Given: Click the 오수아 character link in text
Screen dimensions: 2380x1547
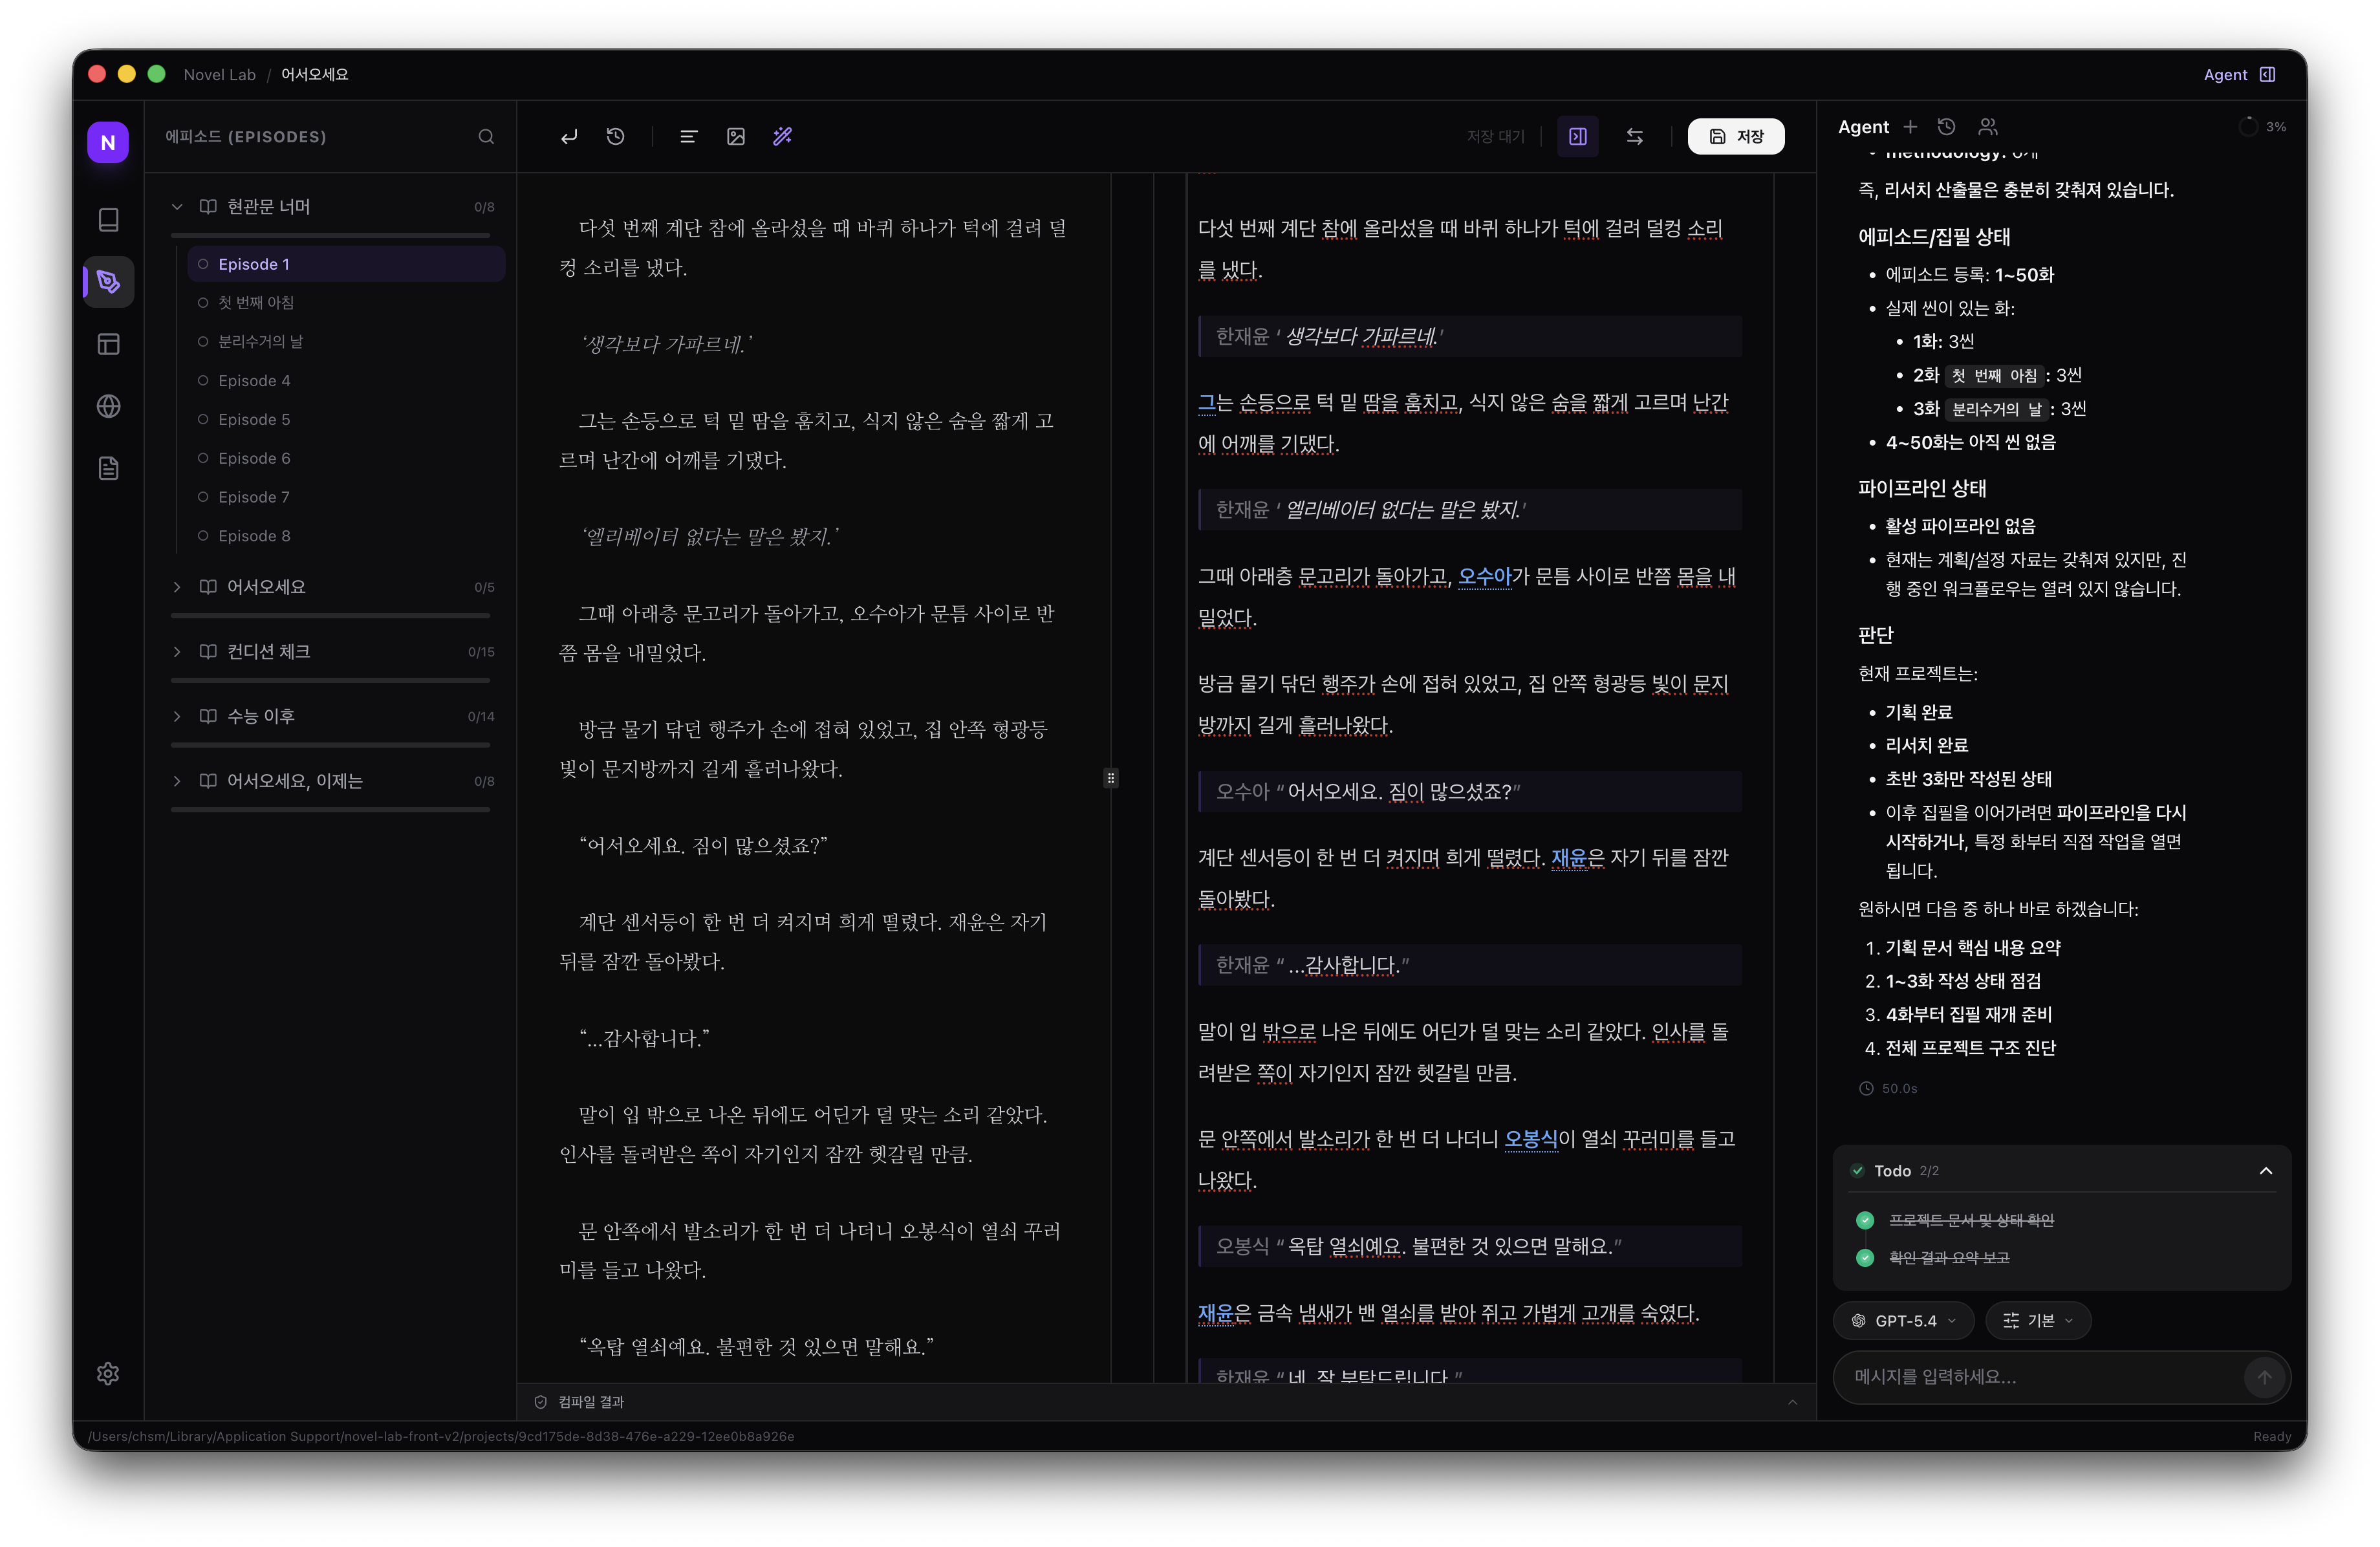Looking at the screenshot, I should [1484, 576].
